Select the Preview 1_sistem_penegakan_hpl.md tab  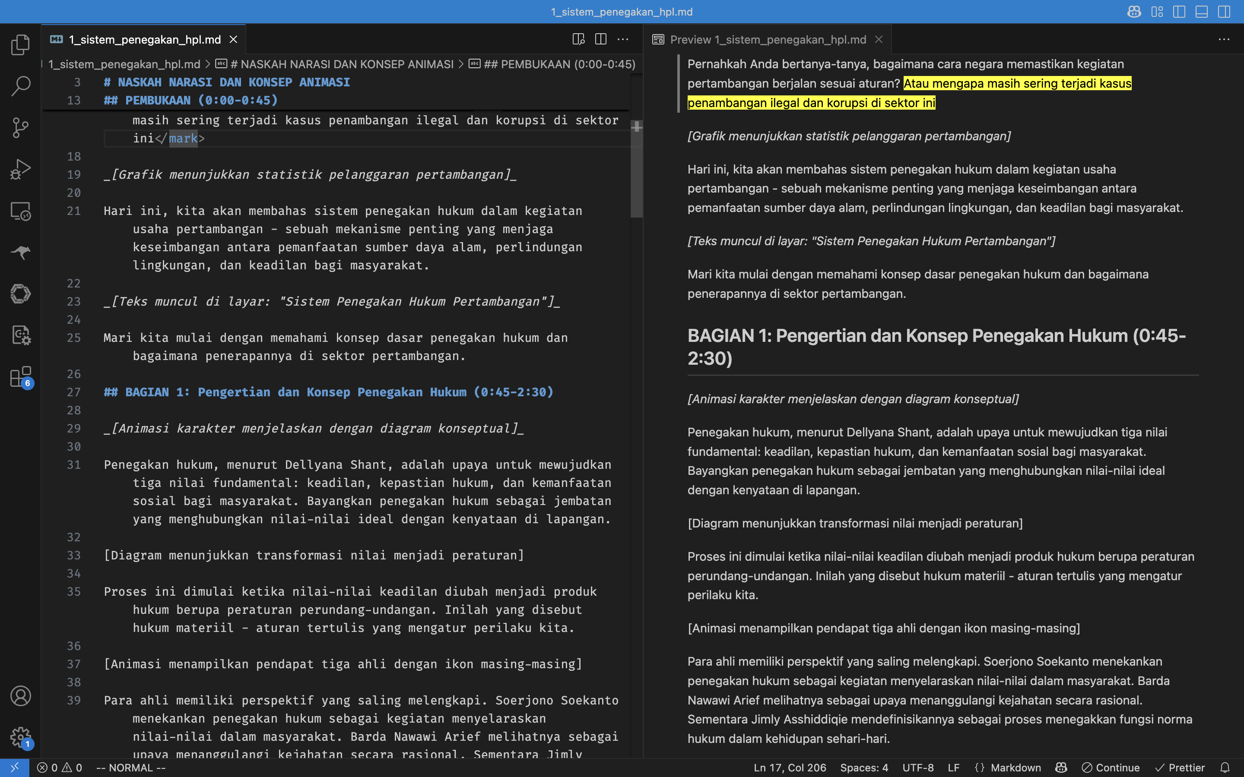(x=768, y=40)
